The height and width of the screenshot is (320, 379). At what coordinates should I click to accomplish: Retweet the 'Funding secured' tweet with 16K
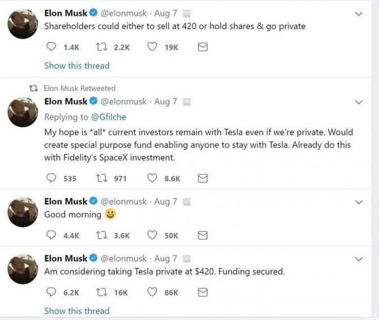pos(103,292)
